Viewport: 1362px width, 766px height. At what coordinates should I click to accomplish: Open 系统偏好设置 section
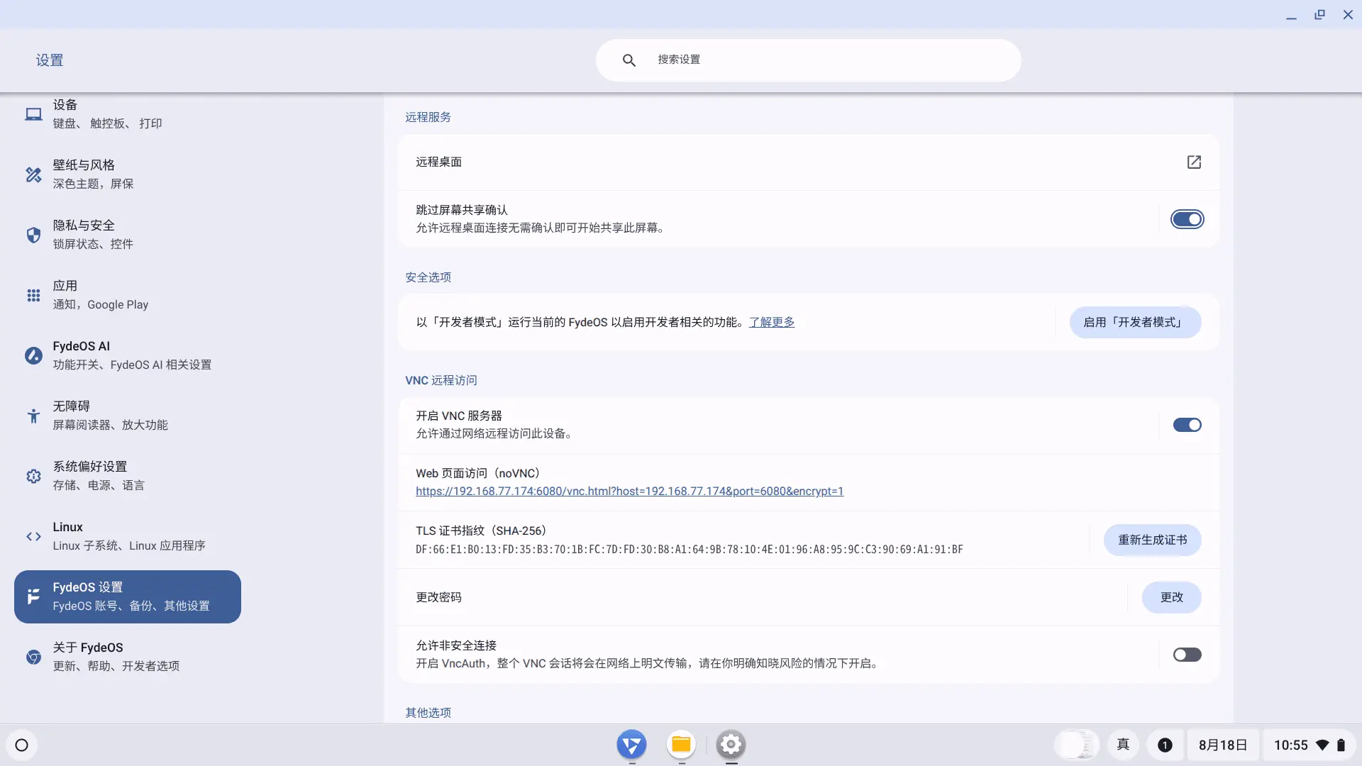[x=128, y=476]
